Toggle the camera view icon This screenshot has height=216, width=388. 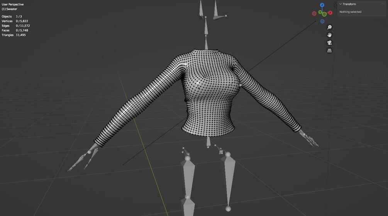point(329,43)
